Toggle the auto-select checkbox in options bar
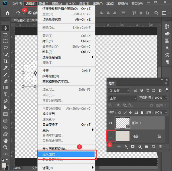Screen dimensions: 172x171 click(x=30, y=13)
